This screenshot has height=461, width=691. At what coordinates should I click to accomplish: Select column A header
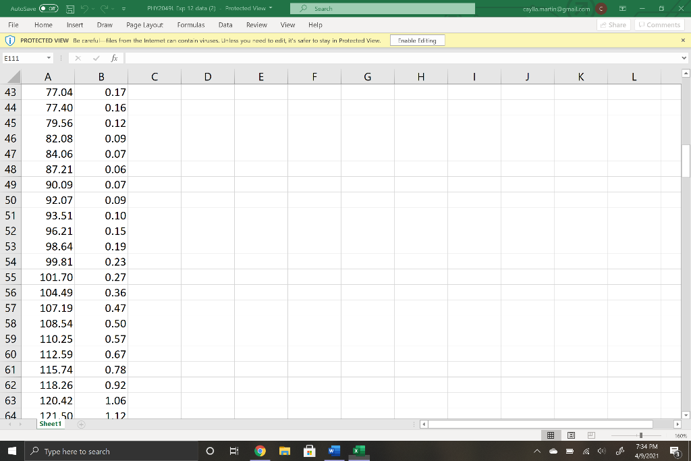tap(48, 77)
